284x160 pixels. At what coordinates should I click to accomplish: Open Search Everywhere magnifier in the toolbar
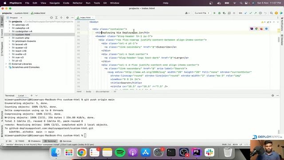point(271,13)
